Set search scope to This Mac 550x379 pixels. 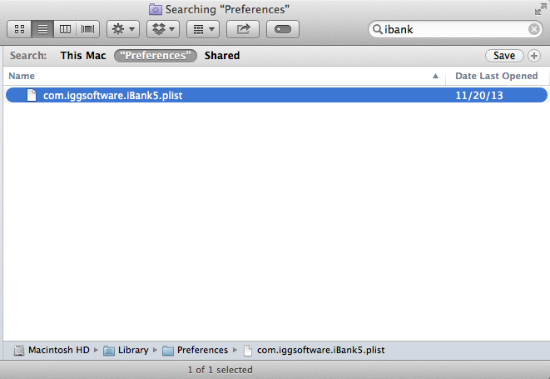[83, 56]
